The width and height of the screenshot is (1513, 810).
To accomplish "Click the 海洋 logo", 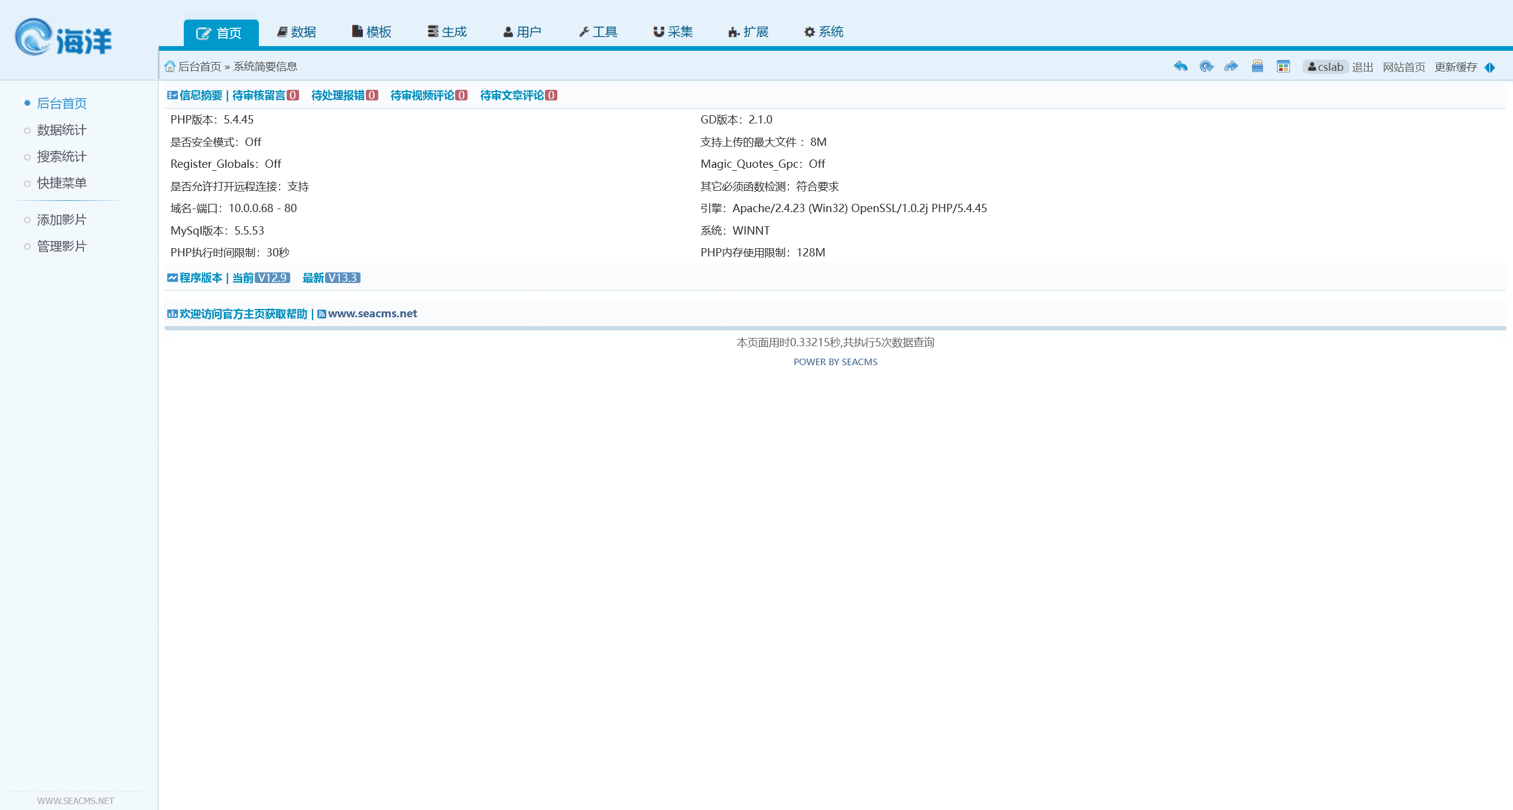I will pos(63,37).
